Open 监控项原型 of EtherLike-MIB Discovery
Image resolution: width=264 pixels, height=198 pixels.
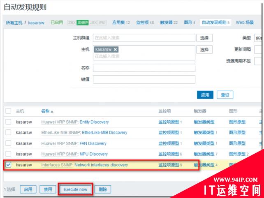coord(169,133)
